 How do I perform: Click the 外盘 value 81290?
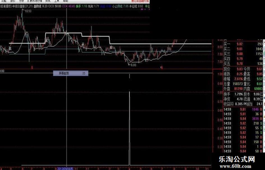click(x=238, y=88)
